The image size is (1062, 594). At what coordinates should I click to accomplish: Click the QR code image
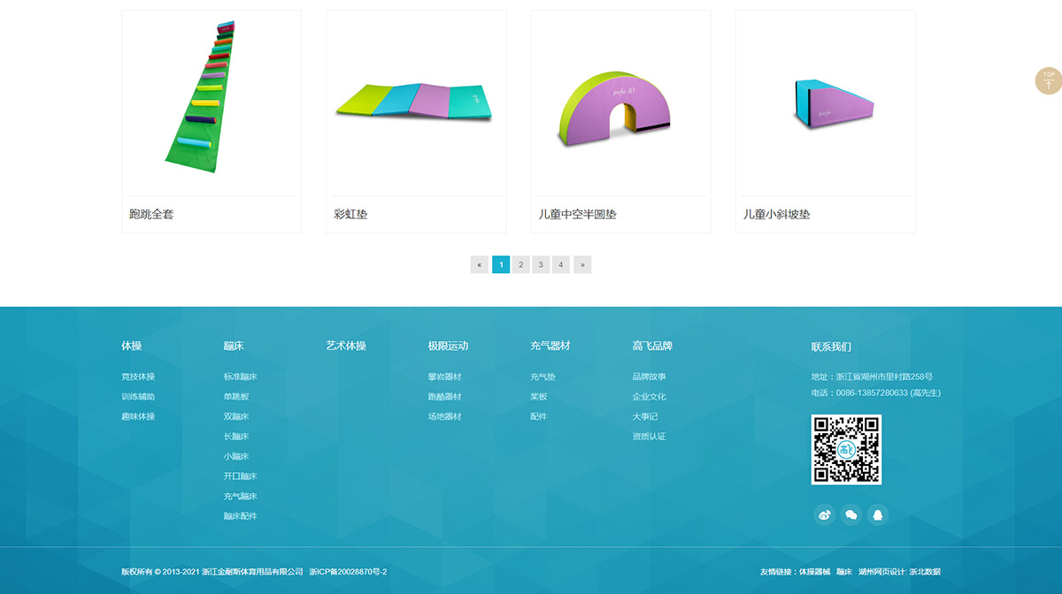(846, 449)
